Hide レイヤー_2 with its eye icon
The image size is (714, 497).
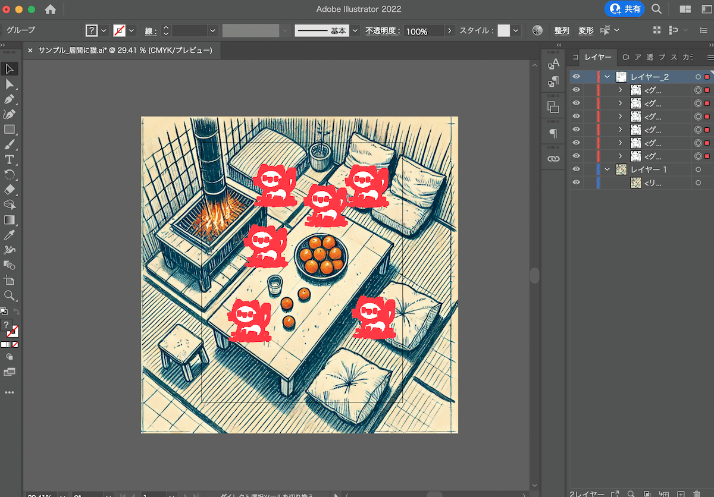(x=575, y=77)
